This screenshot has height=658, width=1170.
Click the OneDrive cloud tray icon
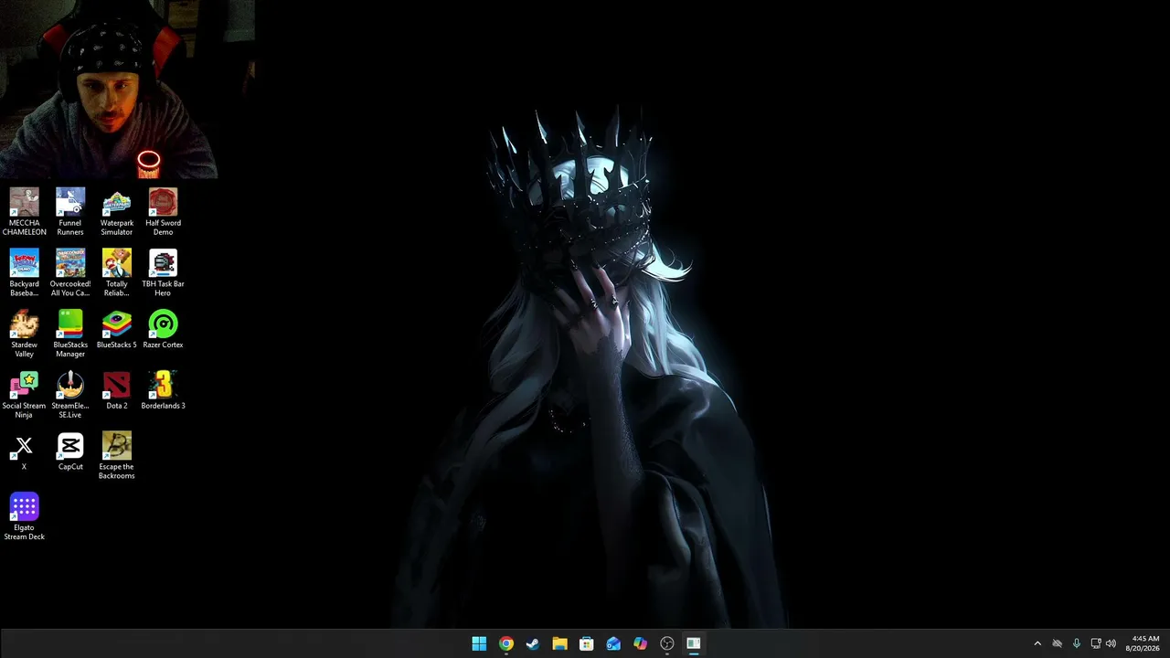[x=1058, y=643]
